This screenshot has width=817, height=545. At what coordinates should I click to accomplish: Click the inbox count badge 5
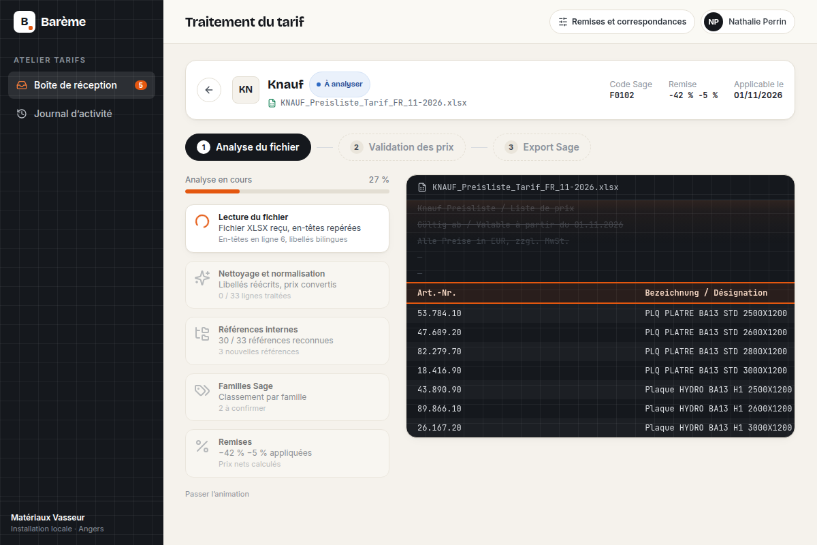pos(141,85)
